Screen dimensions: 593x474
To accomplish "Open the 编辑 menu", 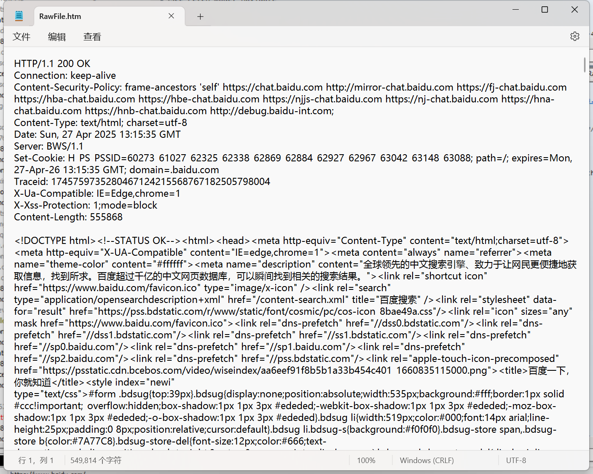I will (57, 37).
